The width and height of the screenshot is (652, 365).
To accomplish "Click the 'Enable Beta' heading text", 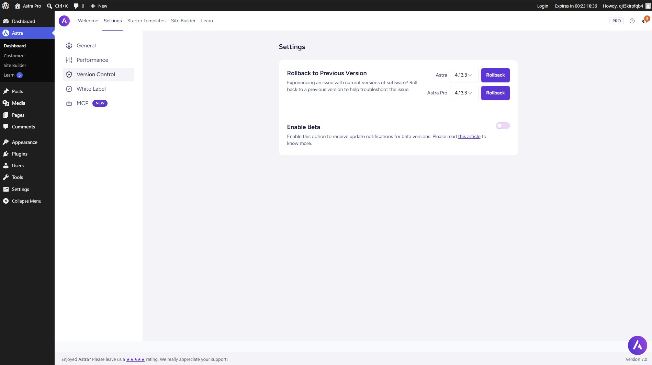I will [303, 127].
